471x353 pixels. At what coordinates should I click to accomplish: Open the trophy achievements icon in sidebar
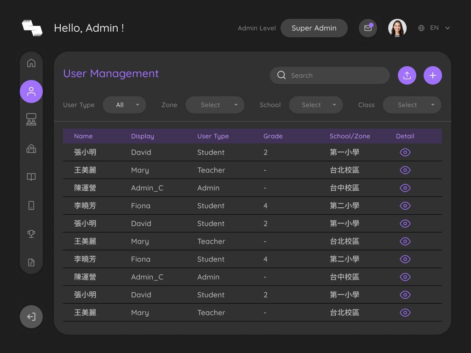coord(31,234)
